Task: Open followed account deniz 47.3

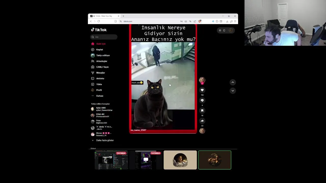Action: point(102,128)
